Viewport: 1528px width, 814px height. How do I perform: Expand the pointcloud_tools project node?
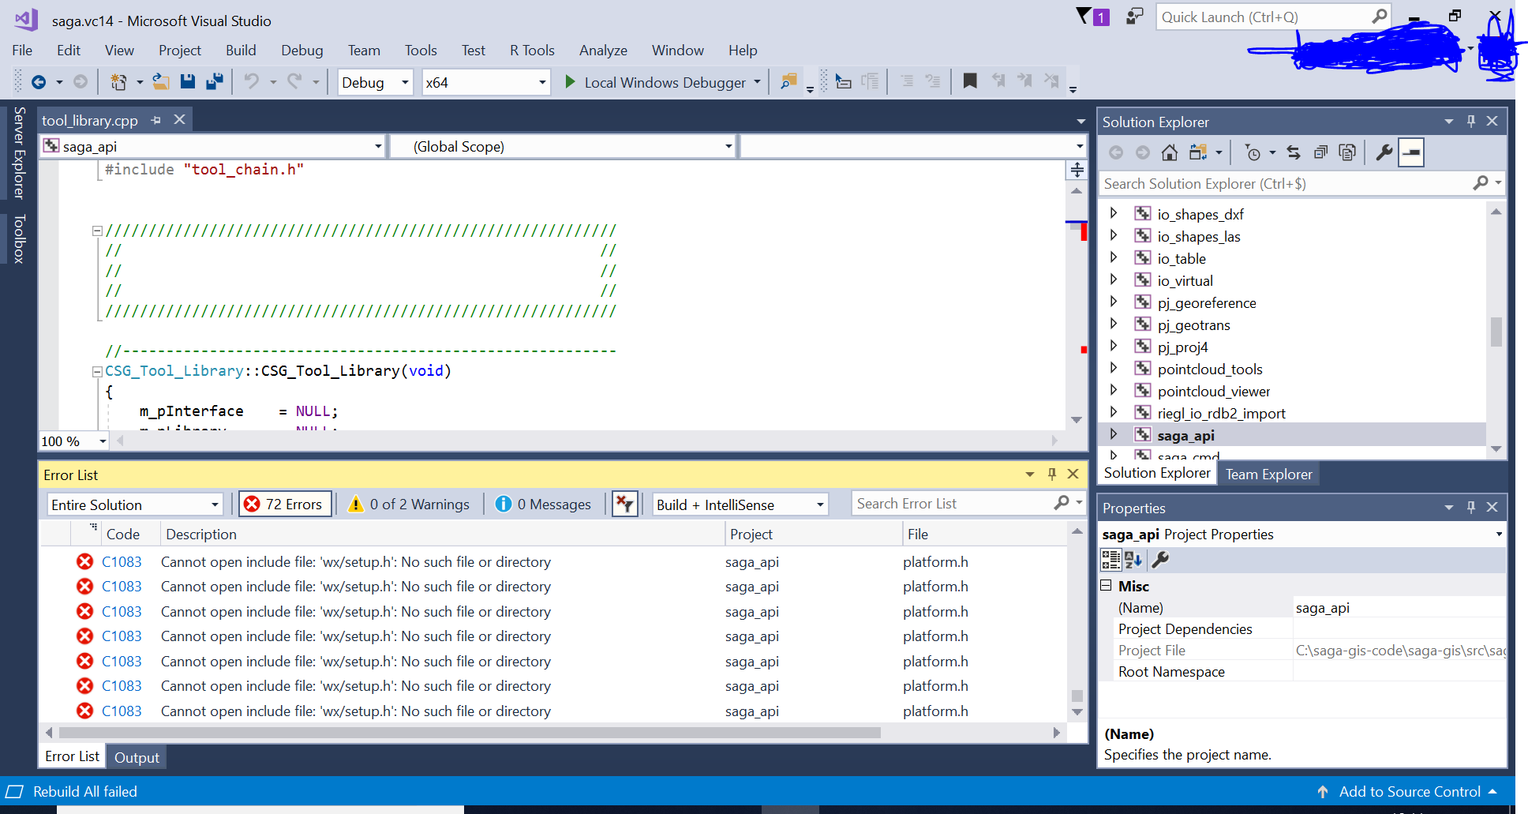[1114, 368]
